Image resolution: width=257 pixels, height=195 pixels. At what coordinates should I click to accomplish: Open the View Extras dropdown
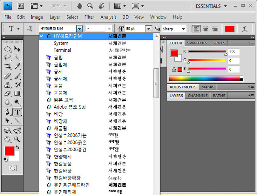pos(37,6)
